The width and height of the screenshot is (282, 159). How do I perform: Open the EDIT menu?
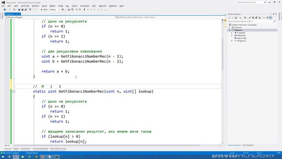pyautogui.click(x=9, y=6)
